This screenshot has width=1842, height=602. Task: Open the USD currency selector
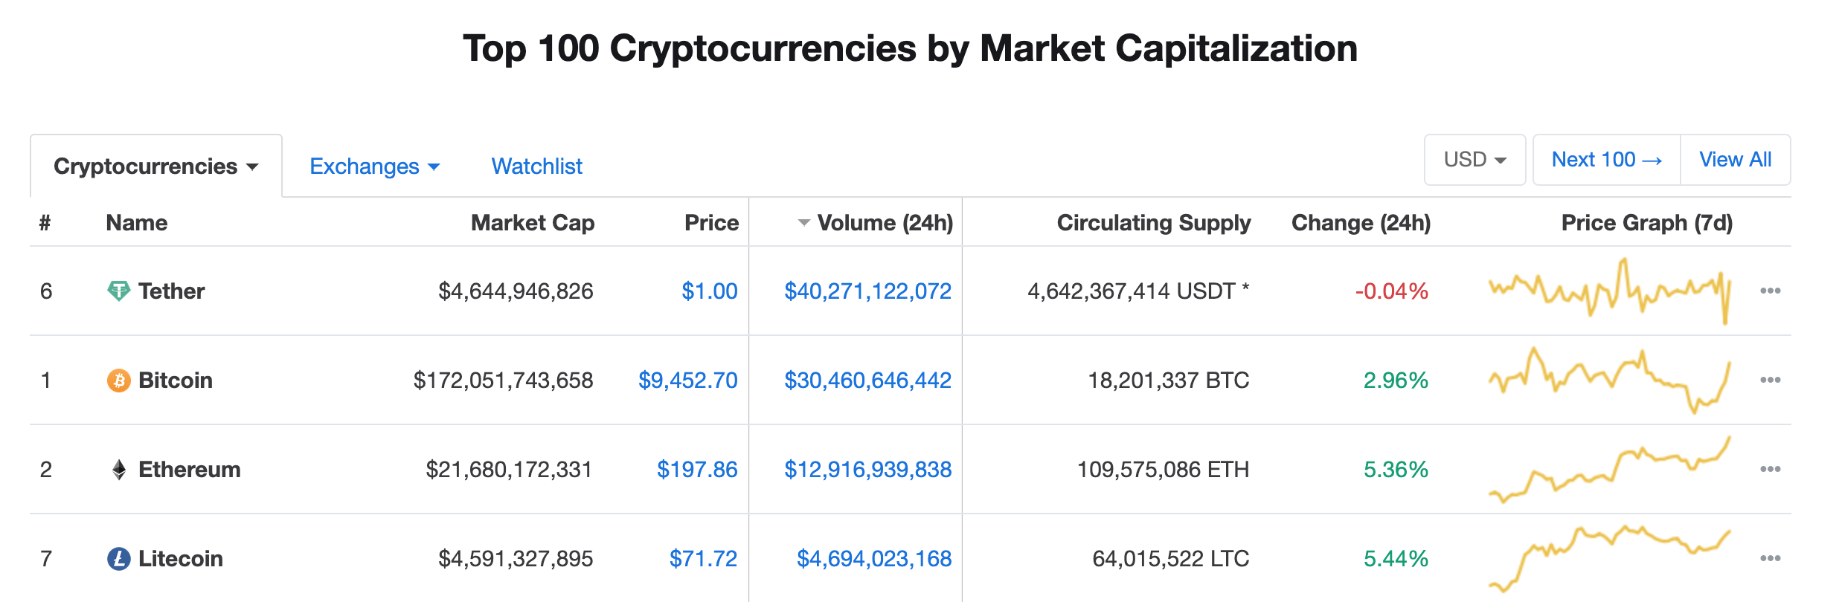tap(1474, 160)
